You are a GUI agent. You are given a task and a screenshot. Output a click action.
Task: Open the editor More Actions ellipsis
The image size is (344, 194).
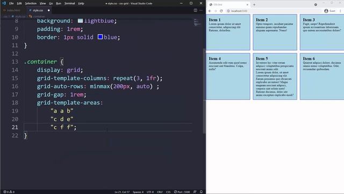click(201, 10)
